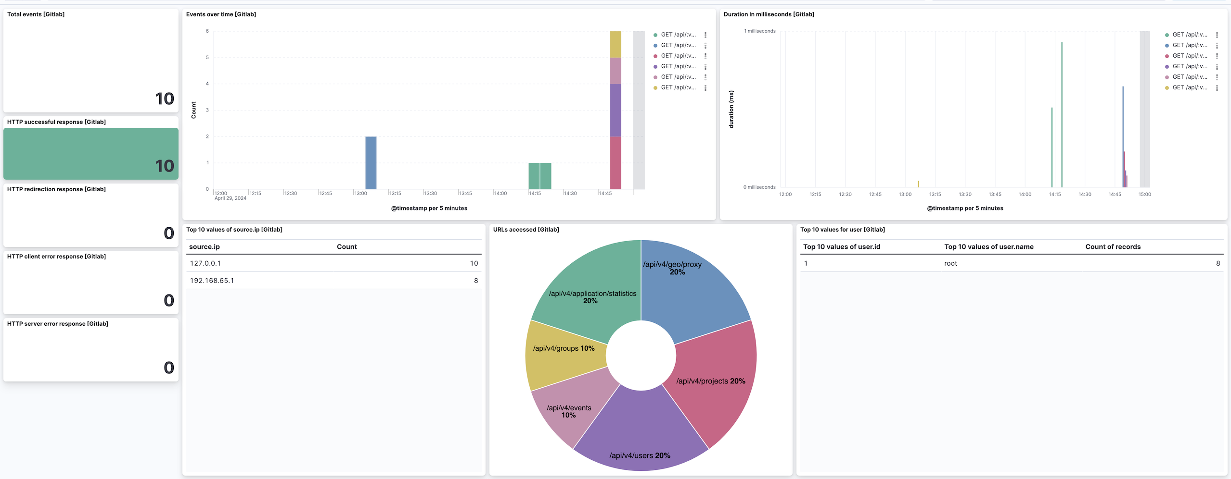This screenshot has height=479, width=1231.
Task: Open legend actions for blue GET series in Duration chart
Action: 1217,45
